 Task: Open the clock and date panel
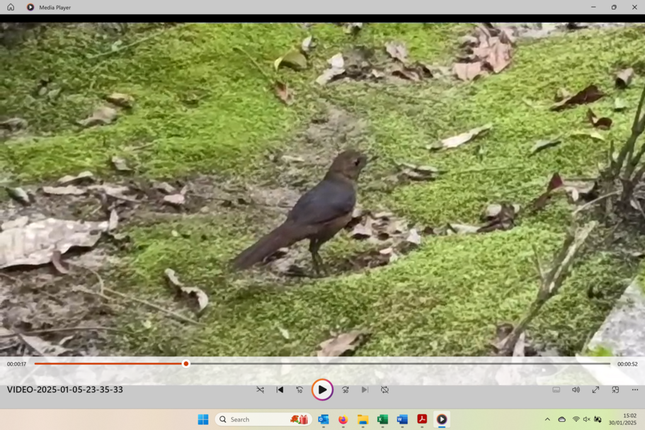point(621,419)
